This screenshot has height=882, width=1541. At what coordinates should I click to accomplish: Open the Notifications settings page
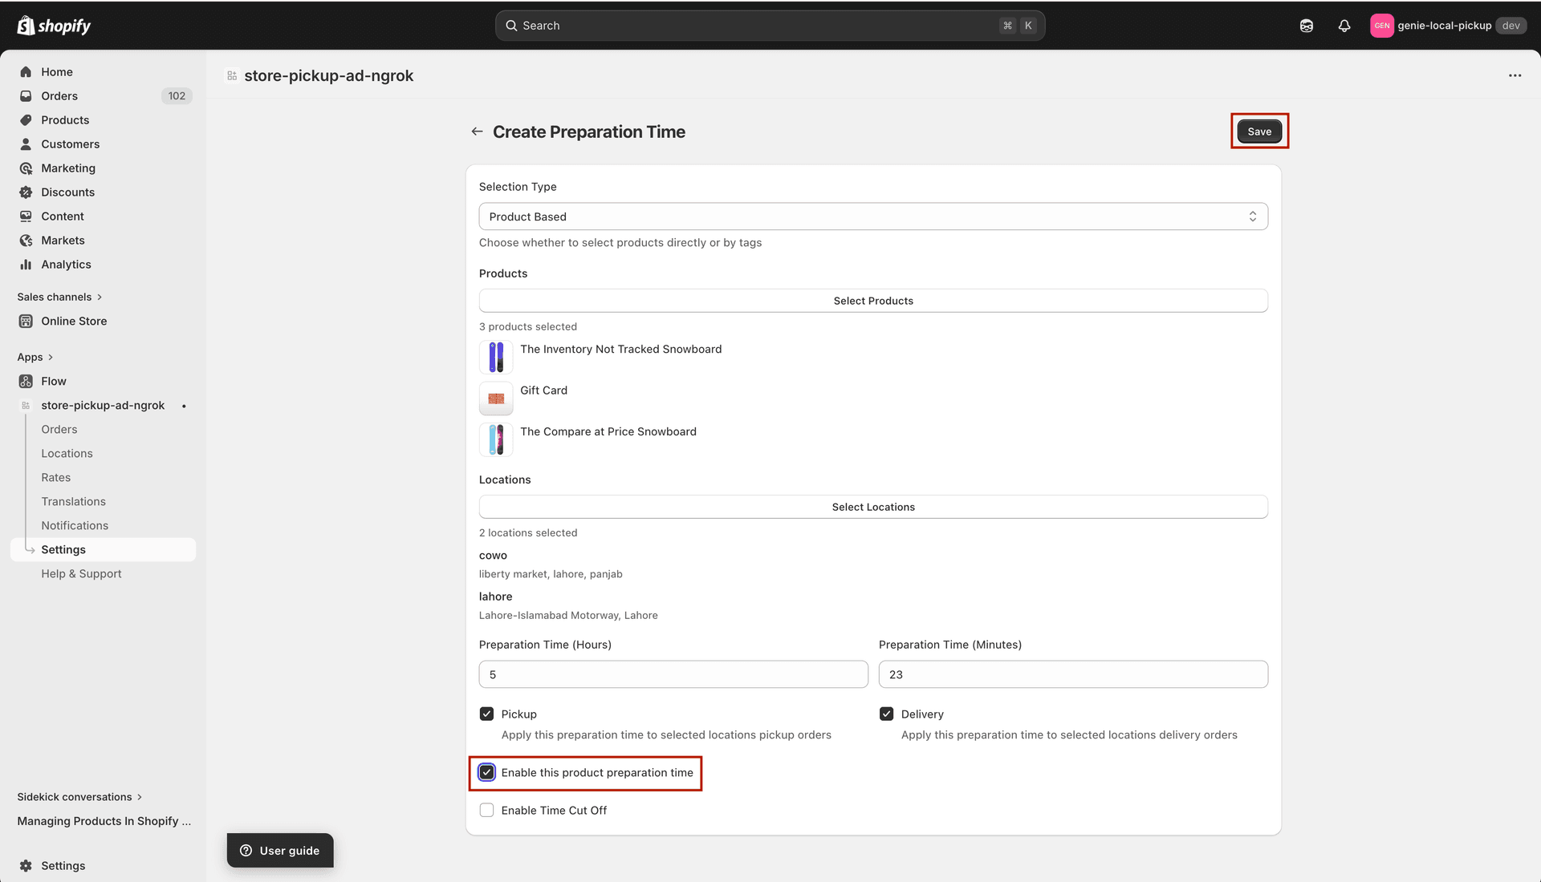click(75, 525)
